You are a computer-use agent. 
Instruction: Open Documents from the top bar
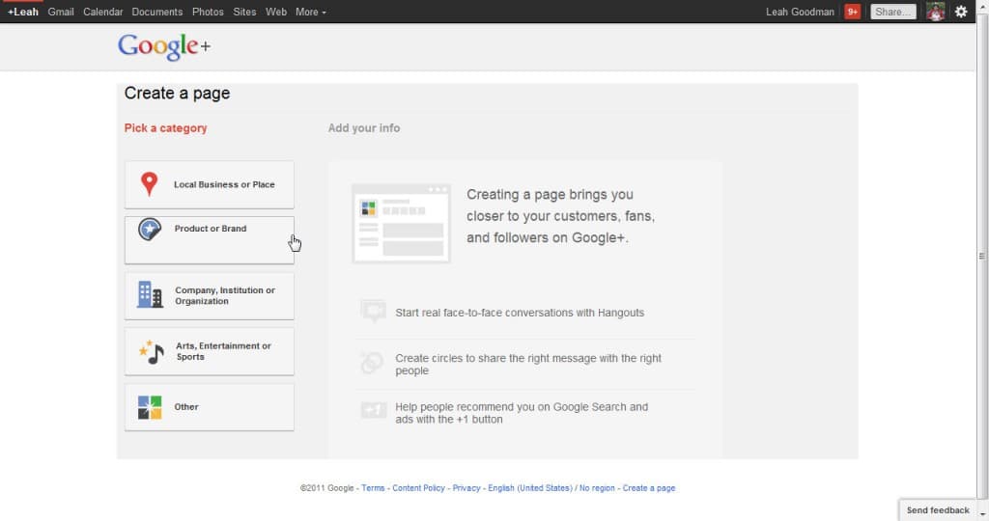click(x=157, y=12)
